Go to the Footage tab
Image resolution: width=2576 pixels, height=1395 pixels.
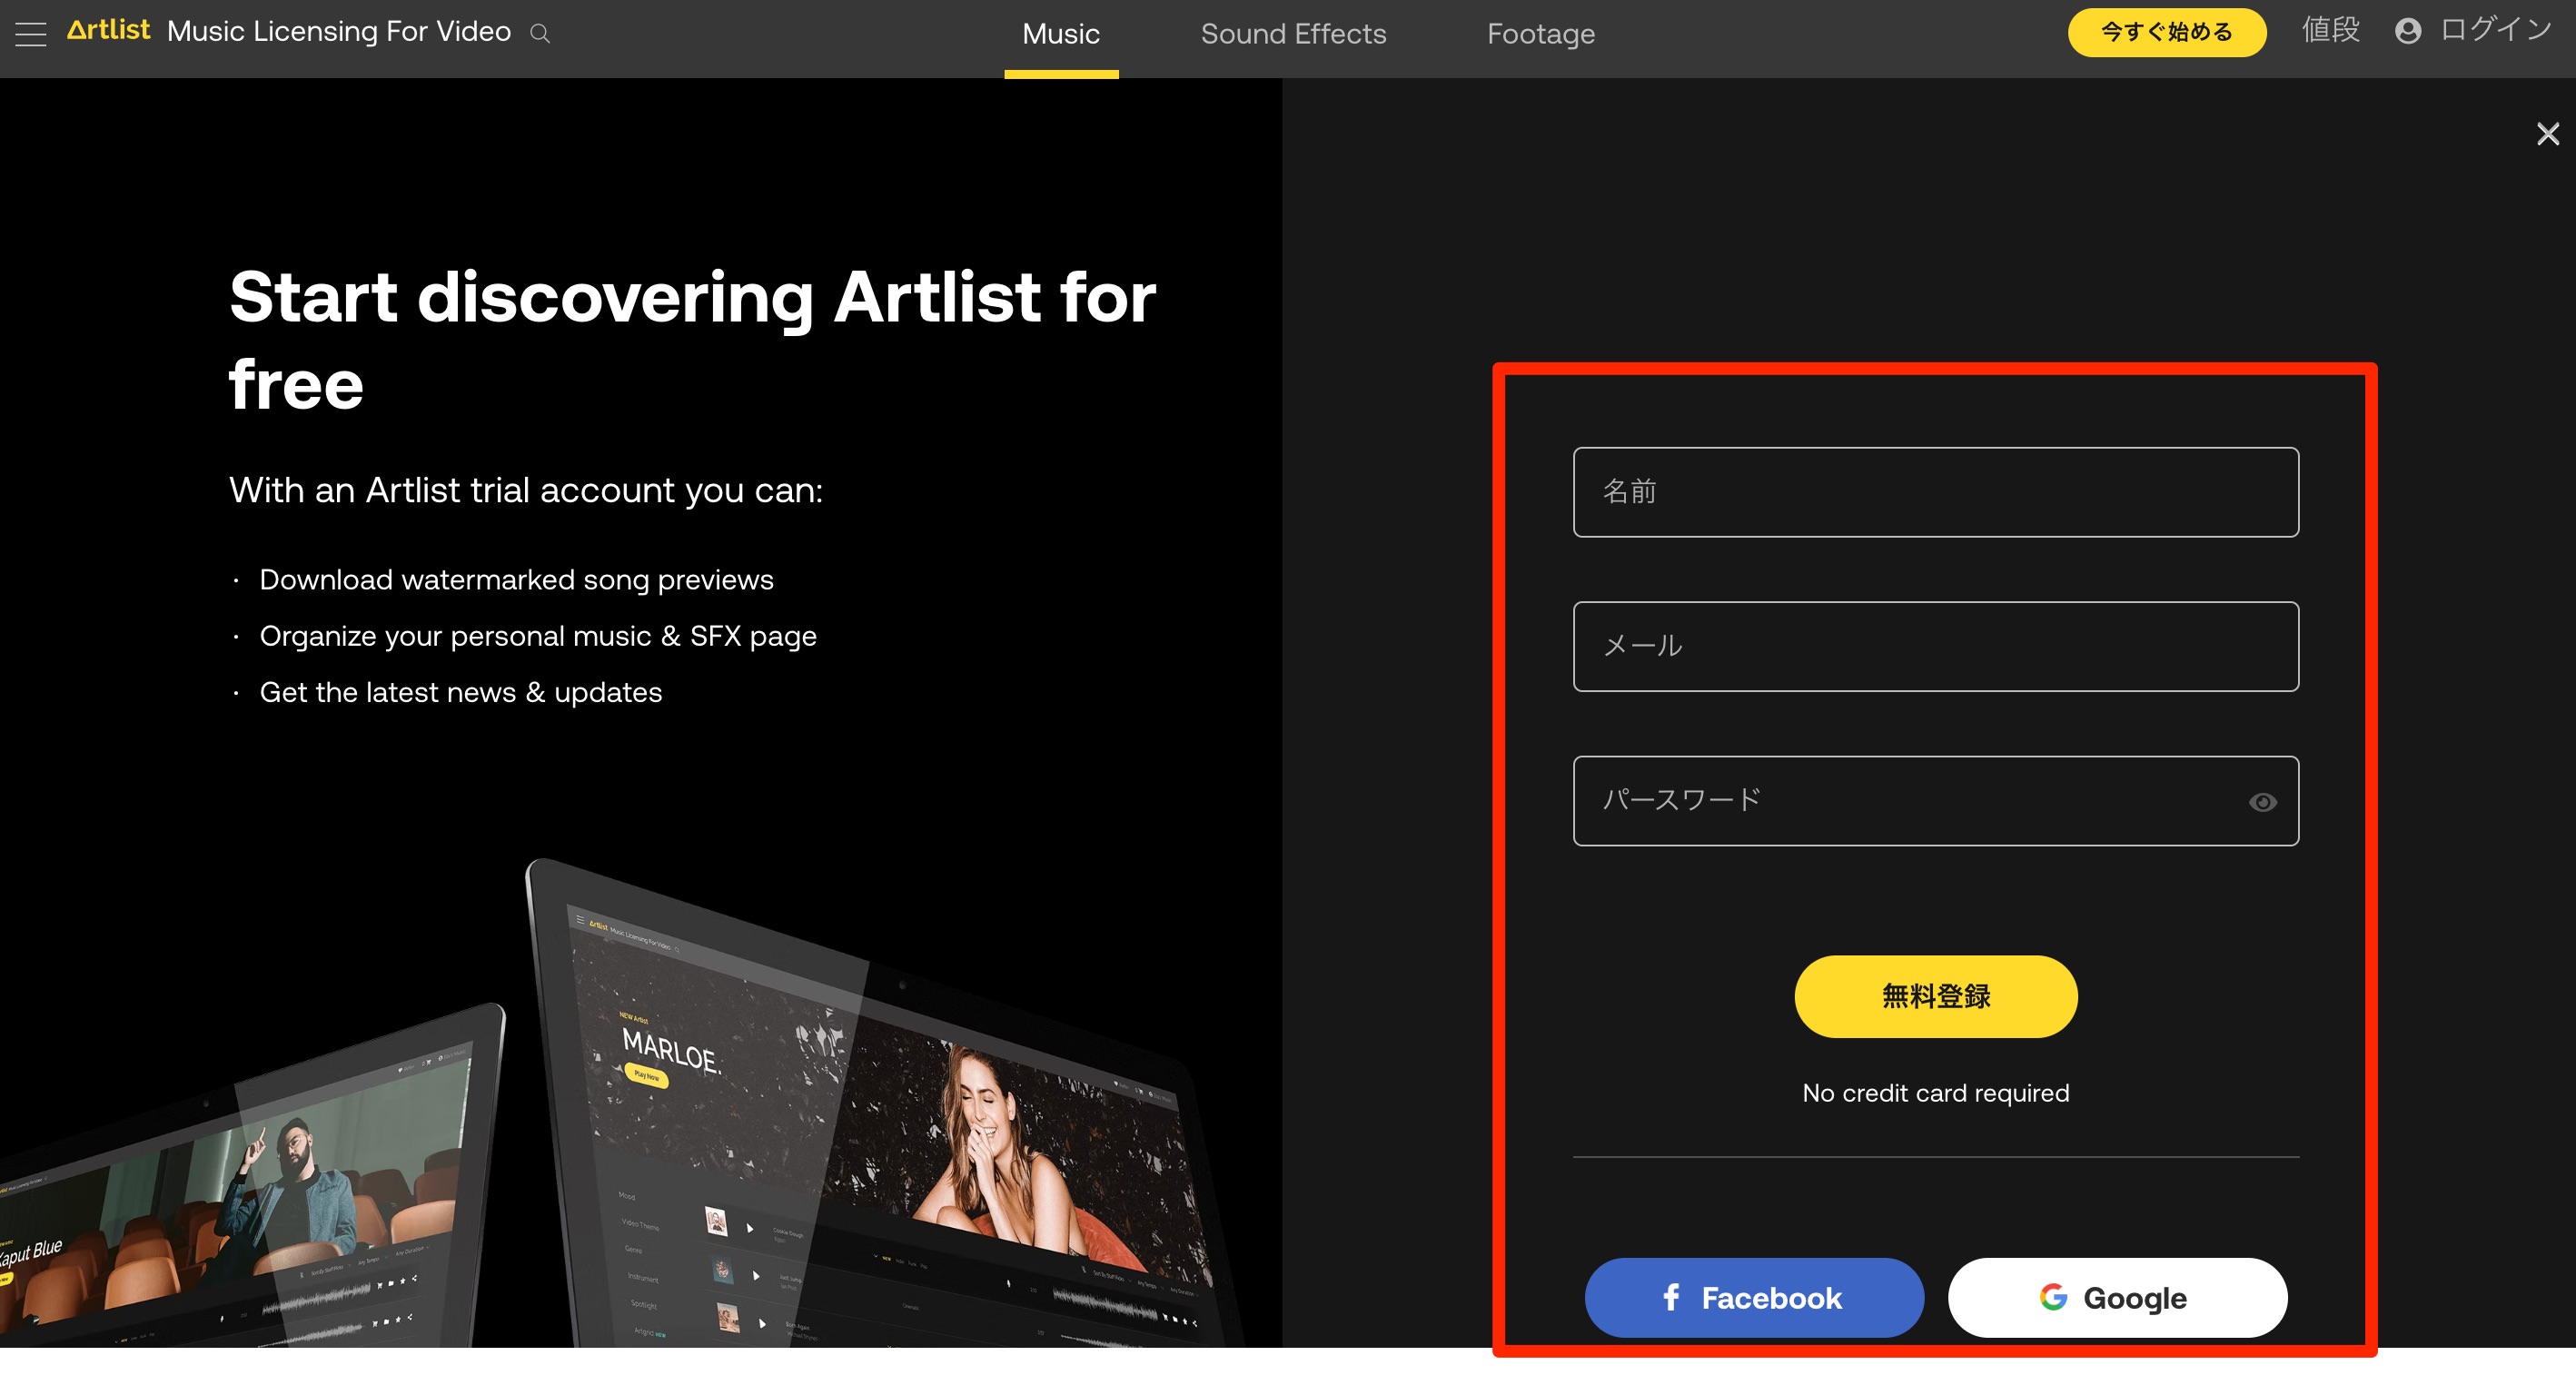tap(1540, 34)
